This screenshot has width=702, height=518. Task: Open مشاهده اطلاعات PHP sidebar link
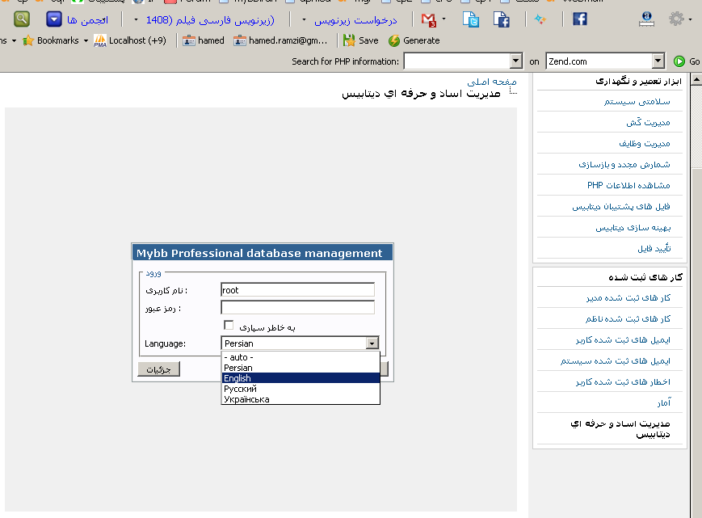(628, 186)
